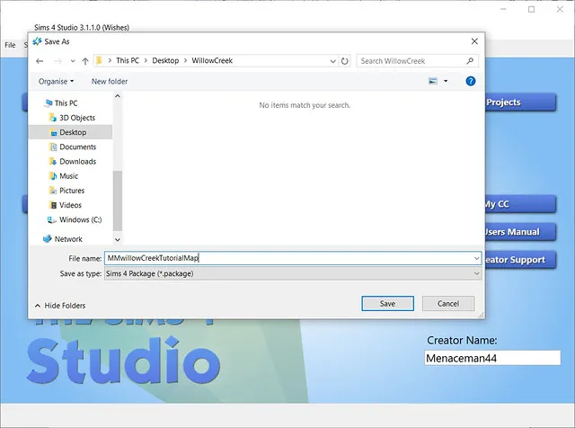Viewport: 575px width, 428px height.
Task: Click navigation pane scroll up arrow
Action: click(118, 96)
